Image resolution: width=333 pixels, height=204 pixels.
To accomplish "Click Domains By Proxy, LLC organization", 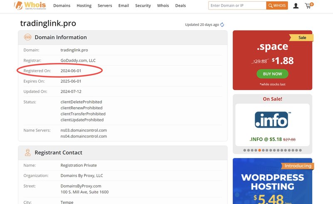I will pyautogui.click(x=82, y=176).
